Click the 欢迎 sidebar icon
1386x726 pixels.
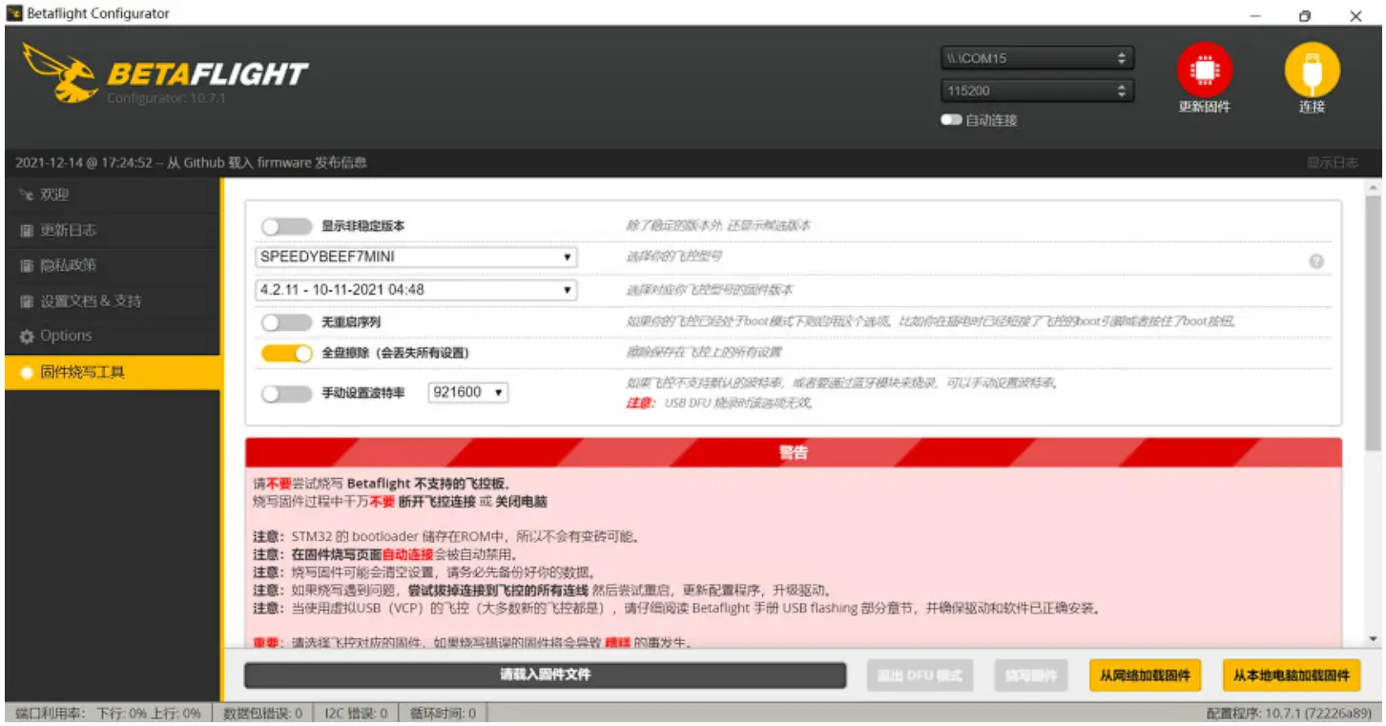click(x=26, y=195)
